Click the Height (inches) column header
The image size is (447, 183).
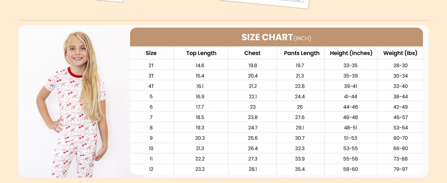(351, 53)
